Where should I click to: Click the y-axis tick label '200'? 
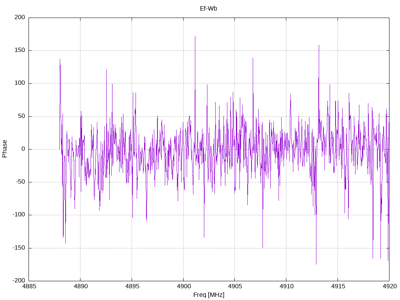pyautogui.click(x=20, y=17)
